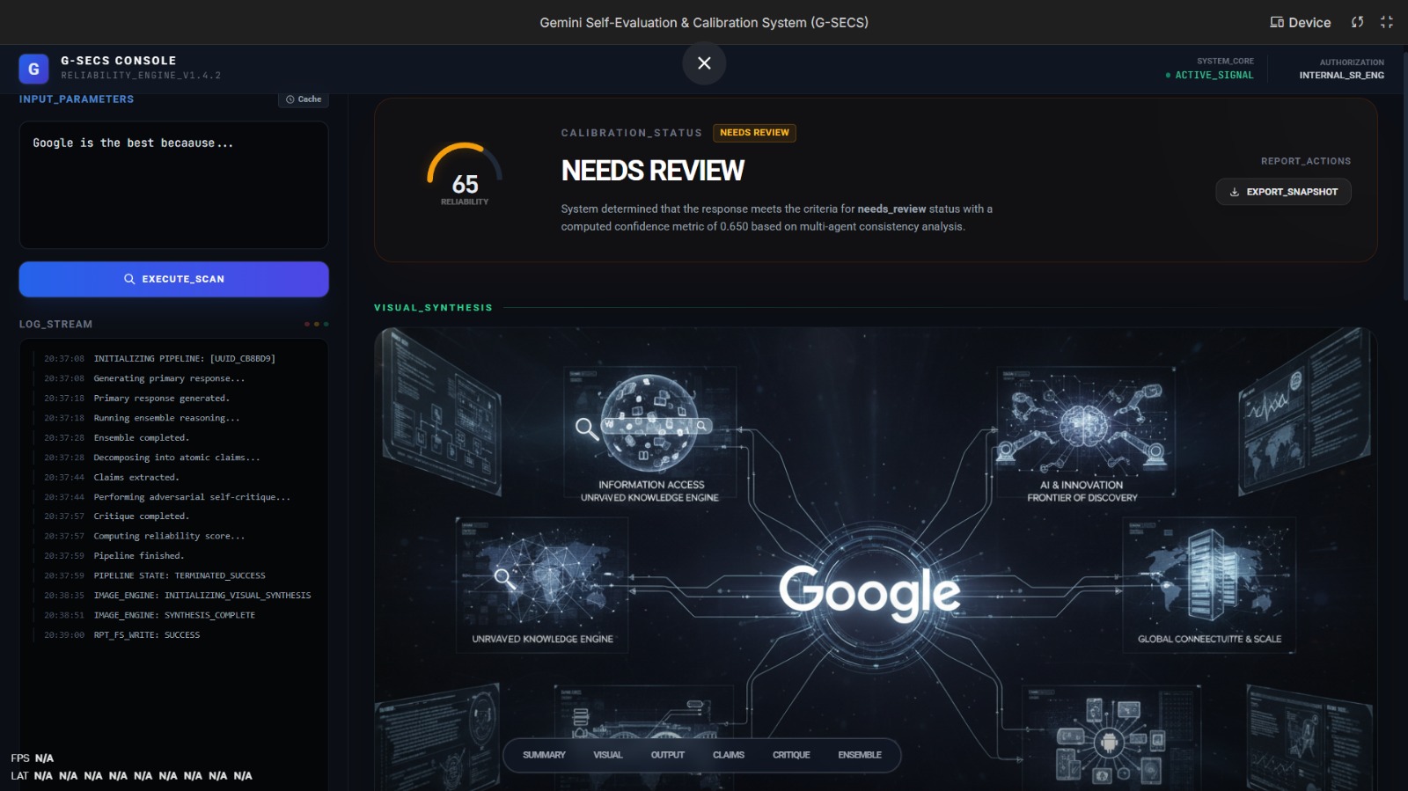Switch to the CLAIMS tab
The width and height of the screenshot is (1408, 791).
[729, 755]
